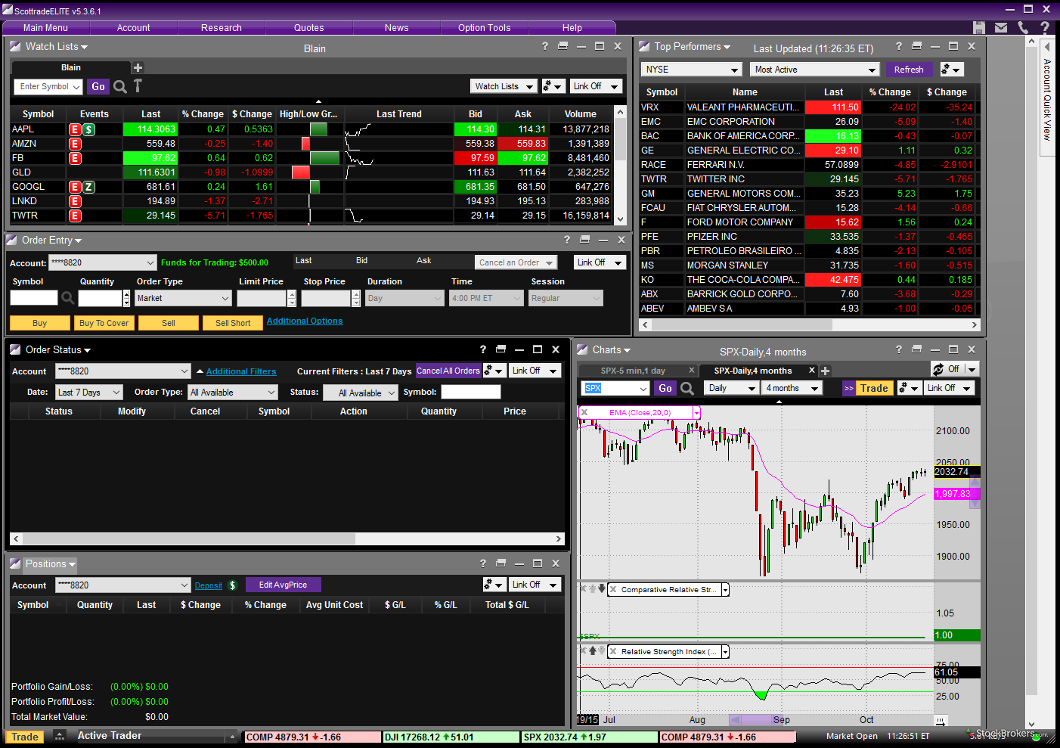The width and height of the screenshot is (1060, 748).
Task: Toggle Link Off in Charts panel
Action: coord(950,388)
